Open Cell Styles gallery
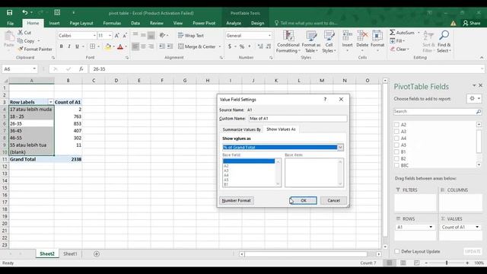Screen dimensions: 487x274 [x=329, y=42]
